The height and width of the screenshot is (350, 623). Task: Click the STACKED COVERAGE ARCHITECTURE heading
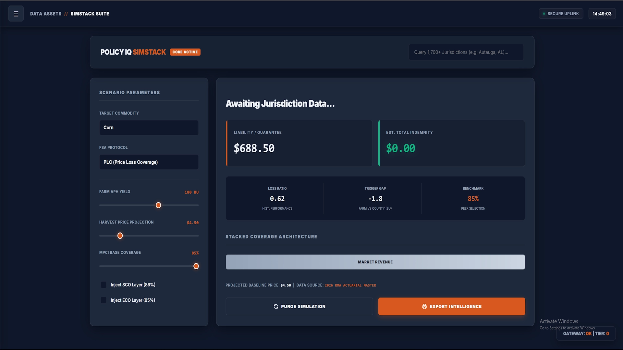click(271, 237)
